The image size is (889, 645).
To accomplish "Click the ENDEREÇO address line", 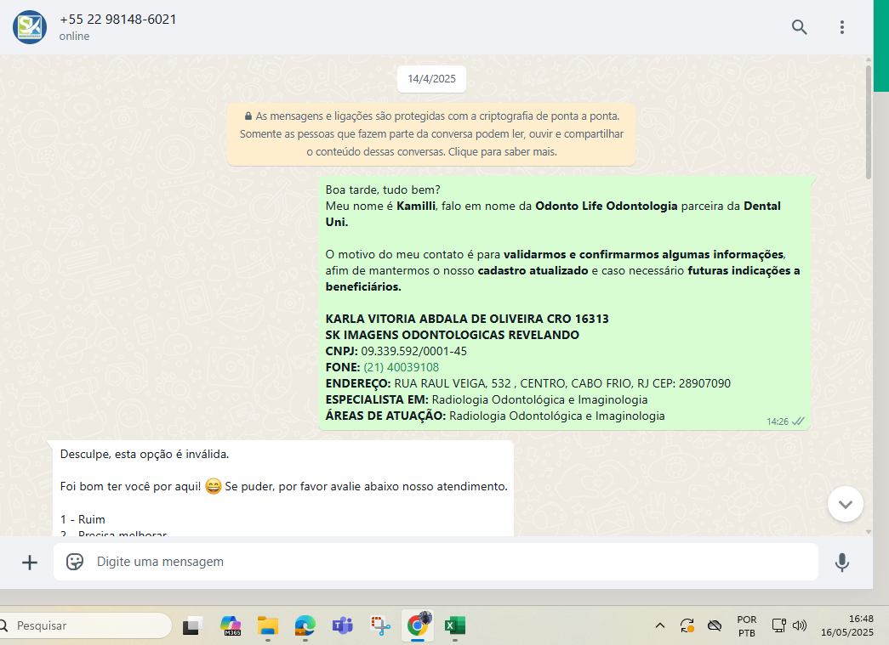I will pyautogui.click(x=527, y=383).
